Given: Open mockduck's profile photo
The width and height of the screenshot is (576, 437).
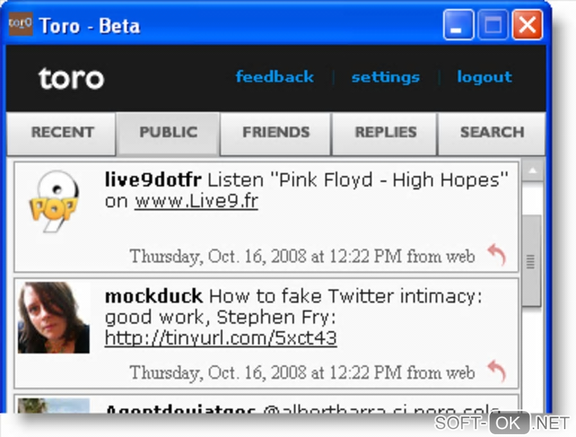Looking at the screenshot, I should pos(54,318).
